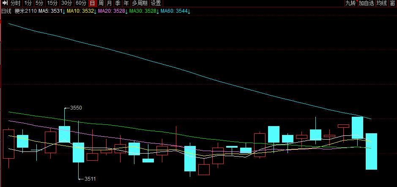Select the 5分 five-minute period
This screenshot has height=187, width=397.
[x=39, y=3]
